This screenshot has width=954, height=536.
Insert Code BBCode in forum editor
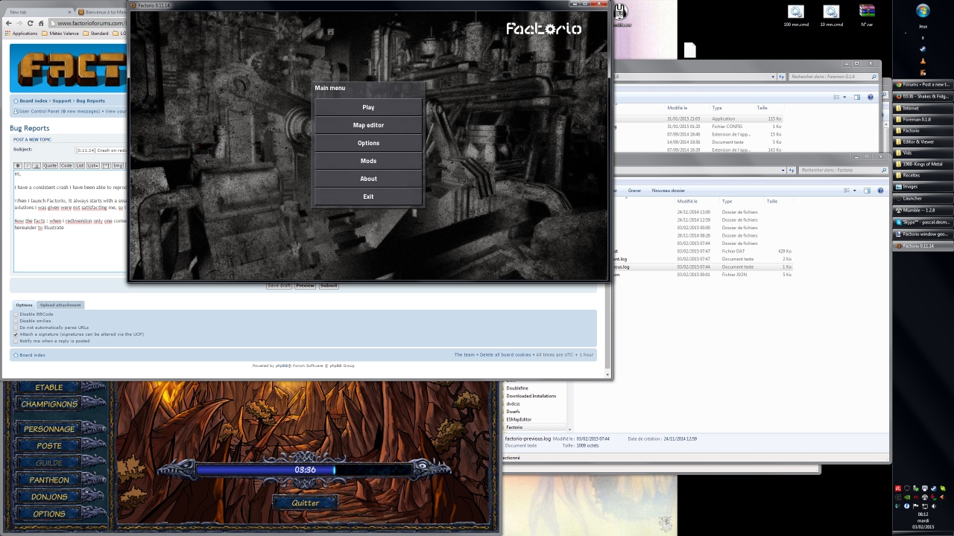point(66,166)
